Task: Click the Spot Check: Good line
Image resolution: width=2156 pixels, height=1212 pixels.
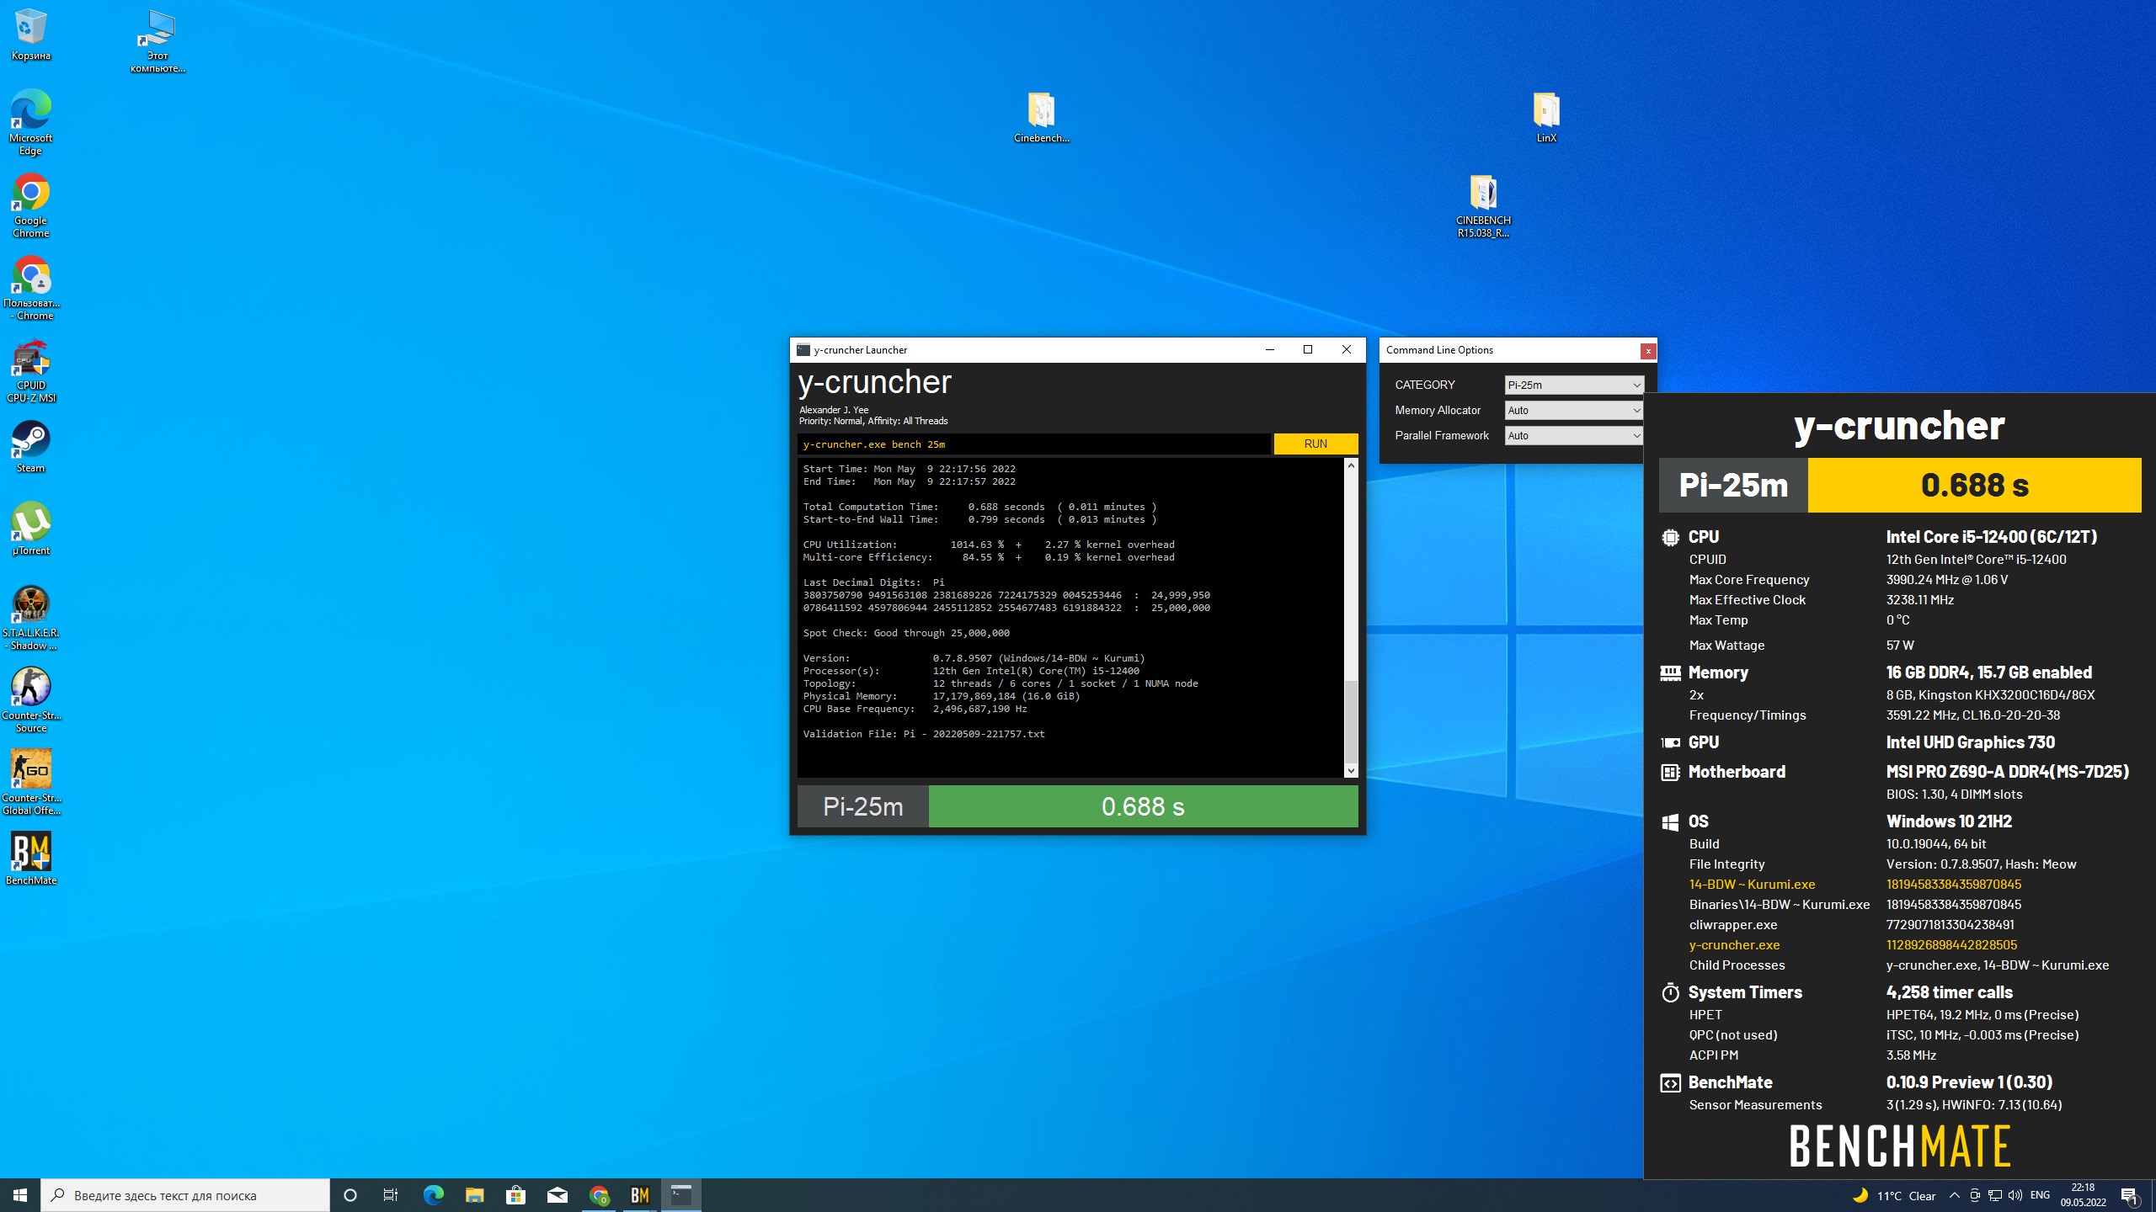Action: click(906, 633)
